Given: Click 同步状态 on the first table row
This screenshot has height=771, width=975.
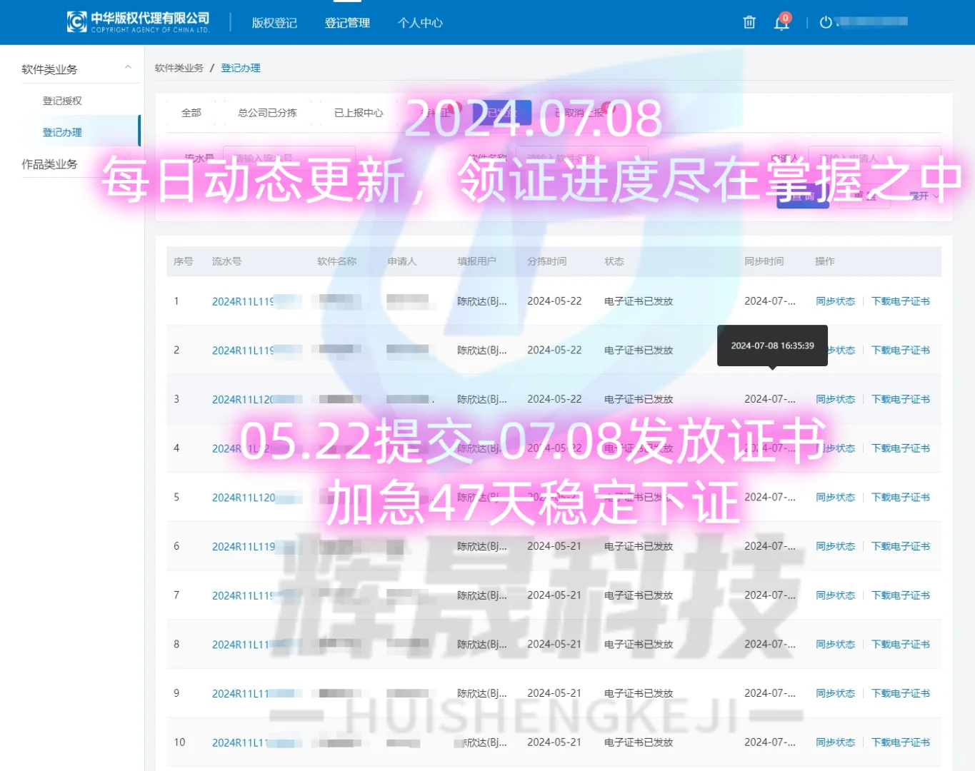Looking at the screenshot, I should [x=835, y=301].
